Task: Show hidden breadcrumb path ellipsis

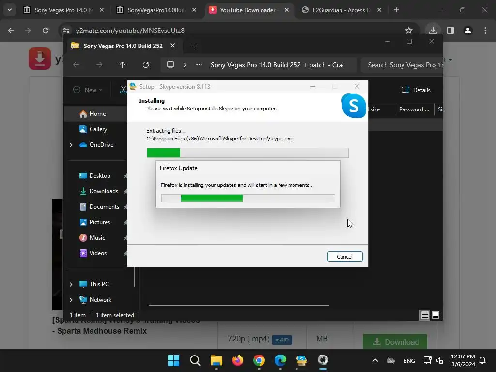Action: click(x=199, y=65)
